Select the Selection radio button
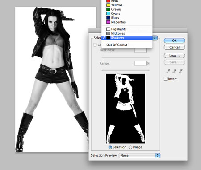The width and height of the screenshot is (201, 170). pyautogui.click(x=110, y=147)
